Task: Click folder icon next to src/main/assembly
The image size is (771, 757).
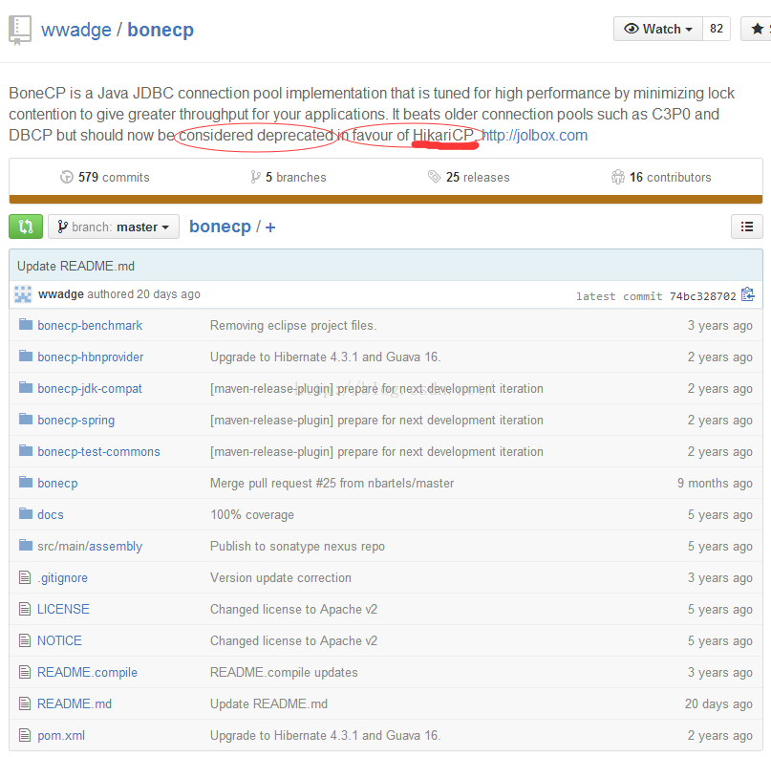Action: pyautogui.click(x=26, y=545)
